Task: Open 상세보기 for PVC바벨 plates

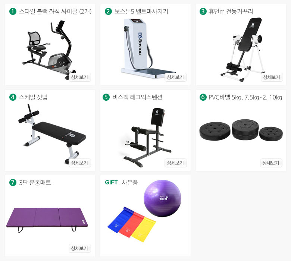Action: point(271,163)
